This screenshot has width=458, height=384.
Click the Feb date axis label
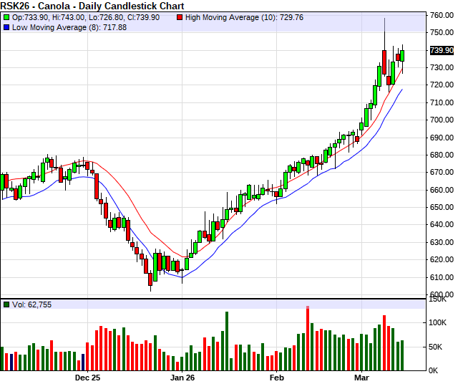click(x=276, y=377)
